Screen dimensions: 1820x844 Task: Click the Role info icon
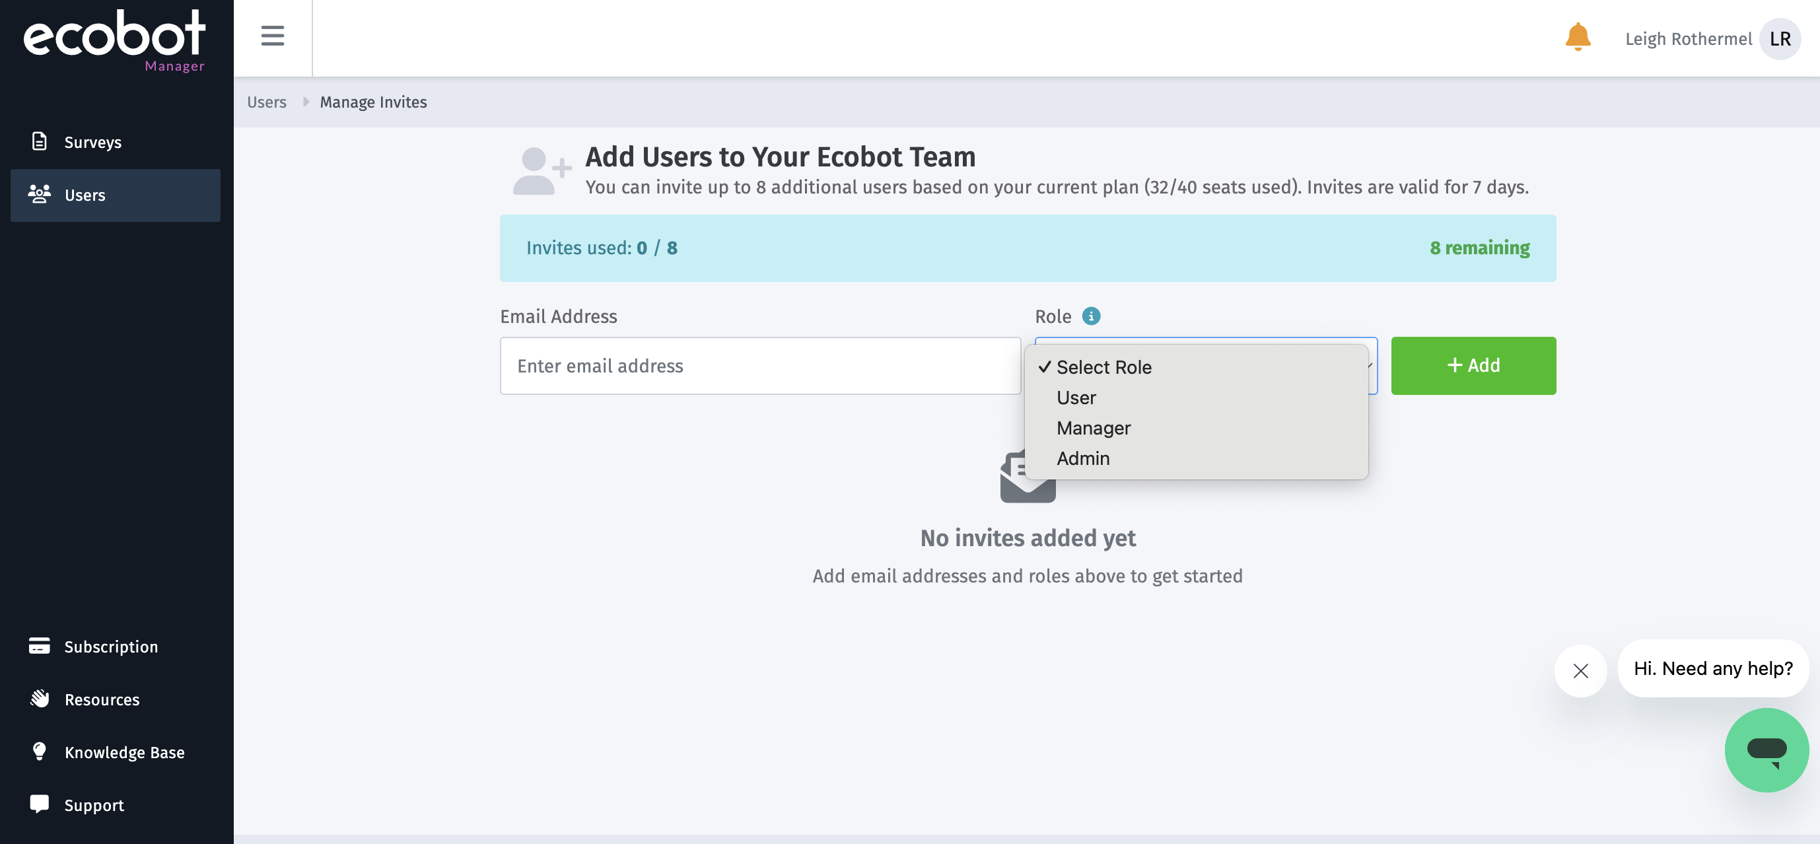point(1091,316)
